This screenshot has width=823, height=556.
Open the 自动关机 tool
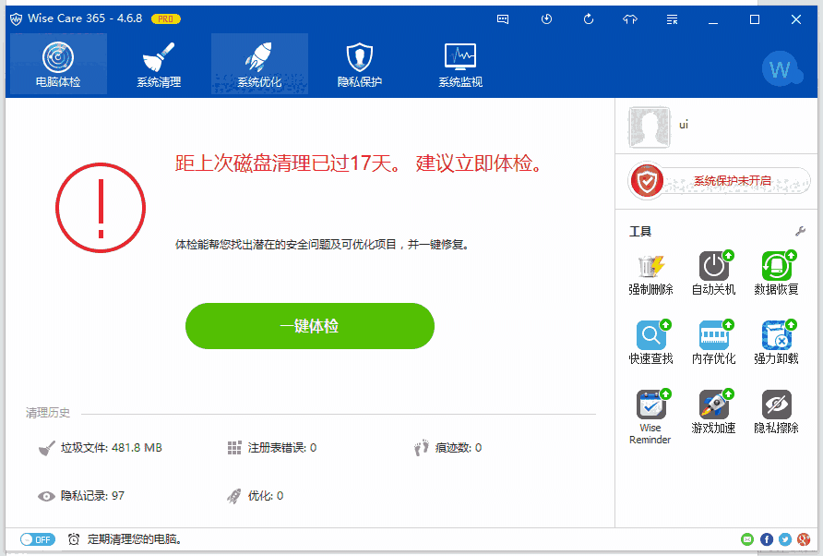713,273
